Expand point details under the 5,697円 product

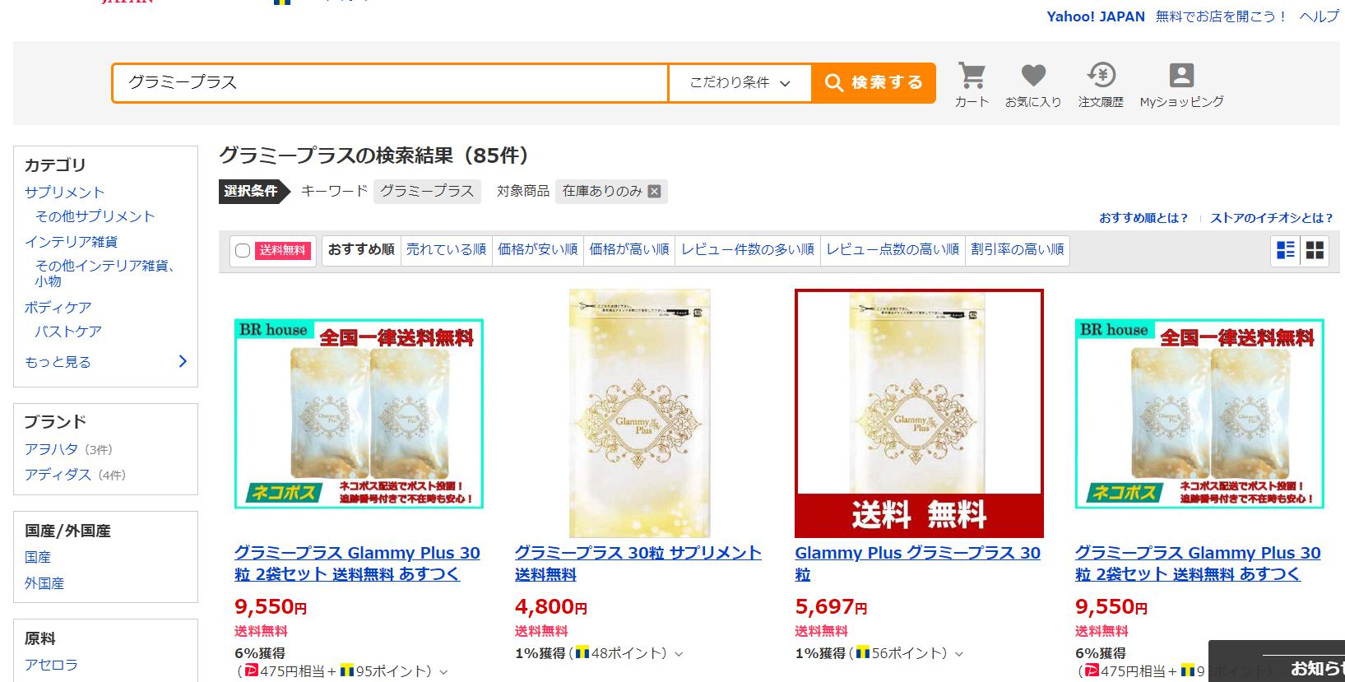coord(959,654)
